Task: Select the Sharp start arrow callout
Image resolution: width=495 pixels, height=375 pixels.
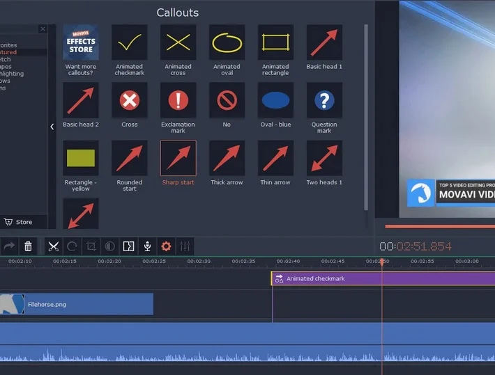Action: point(178,158)
